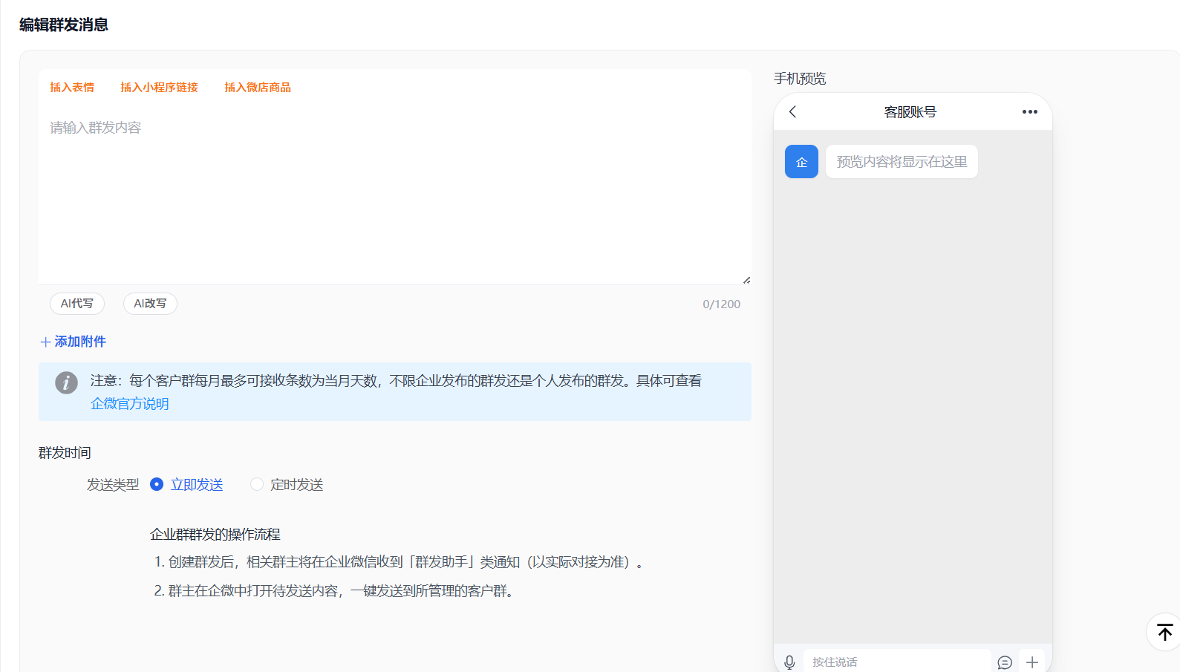
Task: Open 企微官方说明 link
Action: click(x=130, y=403)
